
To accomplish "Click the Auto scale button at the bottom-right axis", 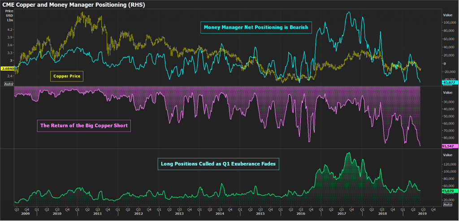I will (x=447, y=204).
